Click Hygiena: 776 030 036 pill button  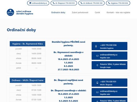118,3
